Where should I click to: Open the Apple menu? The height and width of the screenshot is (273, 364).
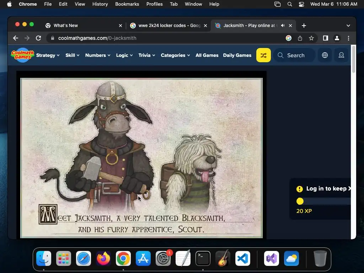9,4
